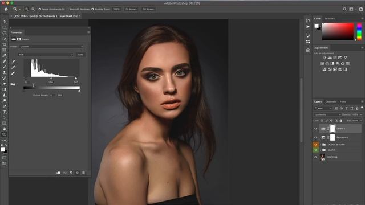Screen dimensions: 365x205
Task: Toggle Levels adjustment visibility in Properties panel
Action: pyautogui.click(x=78, y=173)
